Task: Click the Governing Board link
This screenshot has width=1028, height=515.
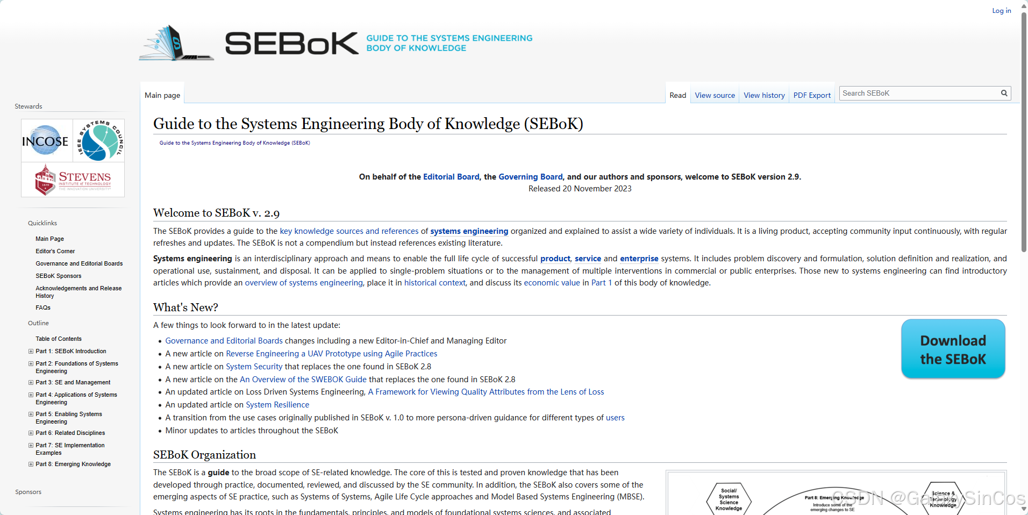Action: (x=531, y=177)
